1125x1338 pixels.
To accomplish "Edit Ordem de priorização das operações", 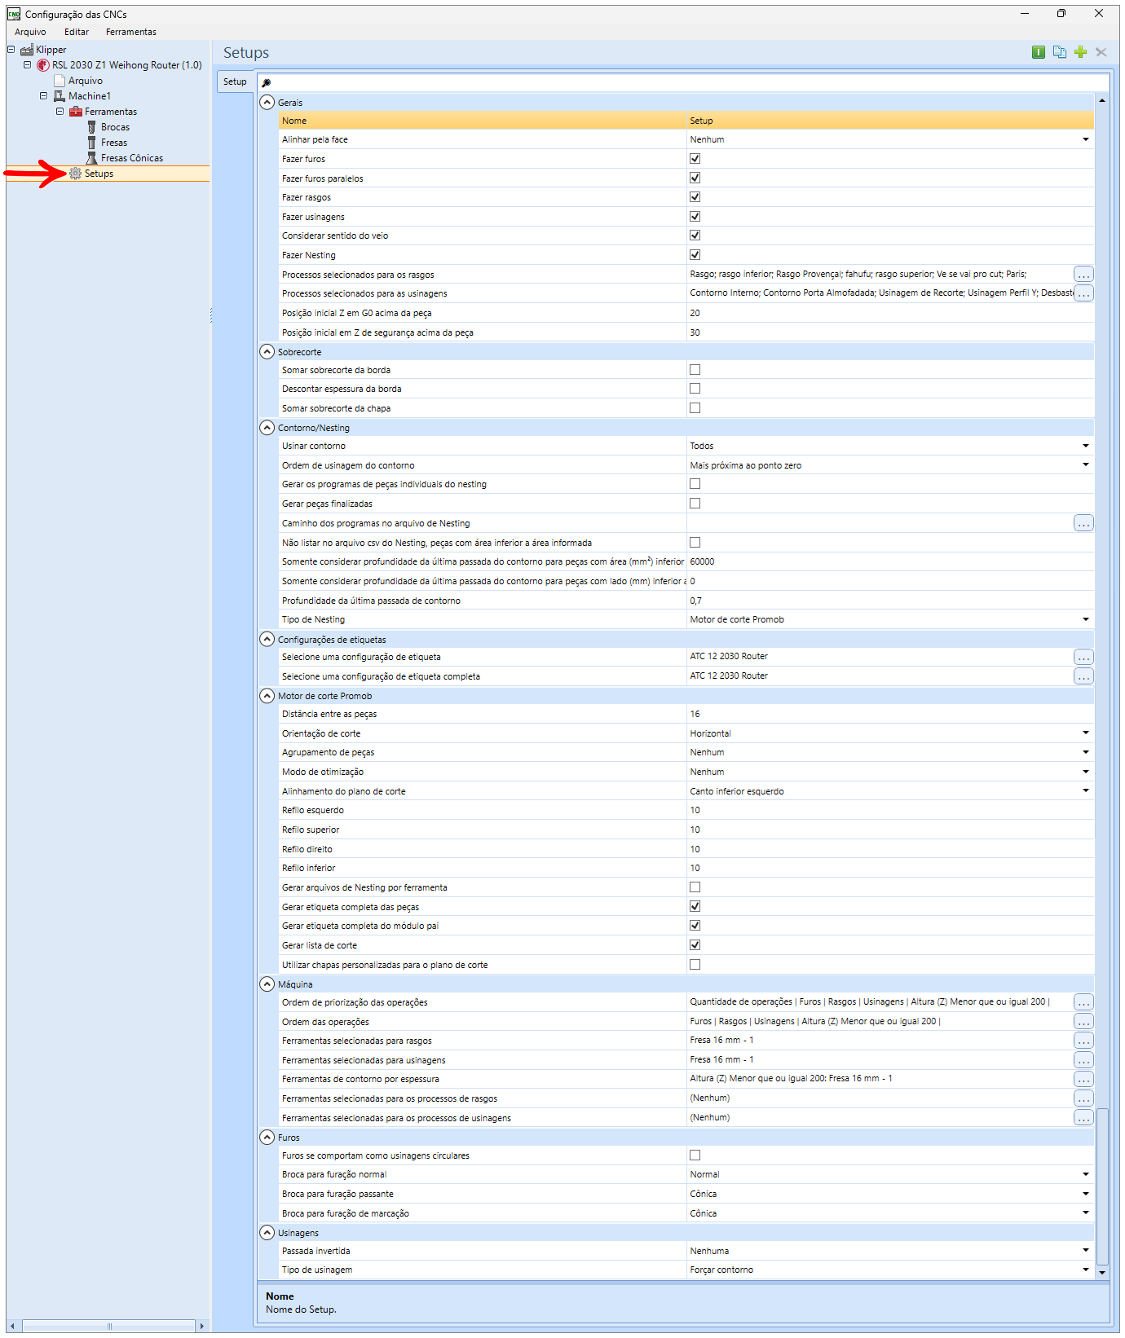I will (x=1083, y=1002).
